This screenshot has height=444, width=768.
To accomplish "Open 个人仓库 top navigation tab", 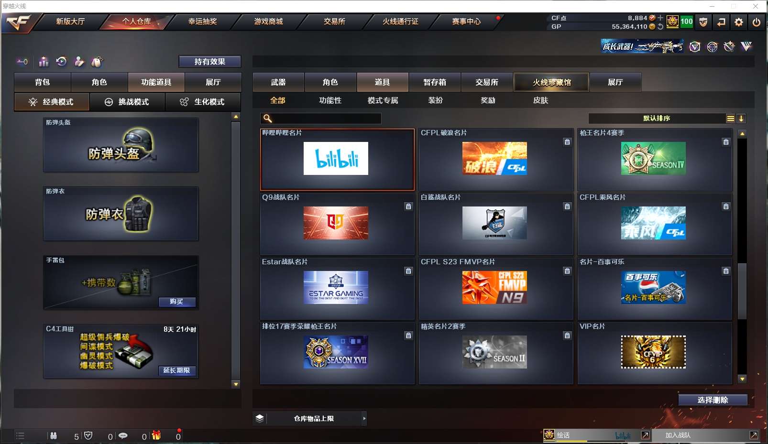I will point(137,22).
